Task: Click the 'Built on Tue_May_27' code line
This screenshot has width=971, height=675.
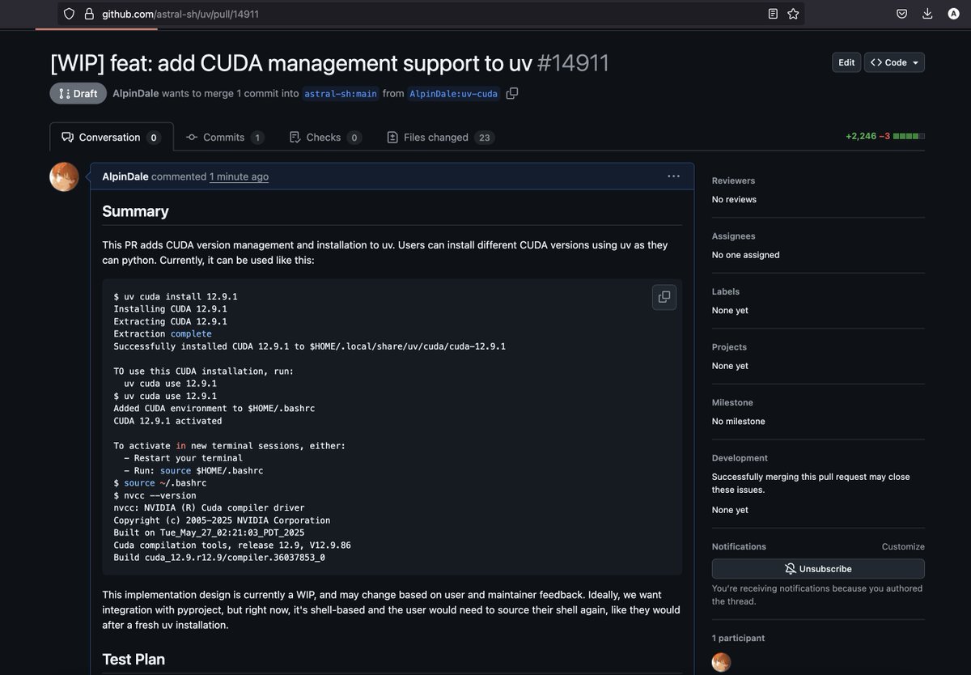Action: click(209, 533)
